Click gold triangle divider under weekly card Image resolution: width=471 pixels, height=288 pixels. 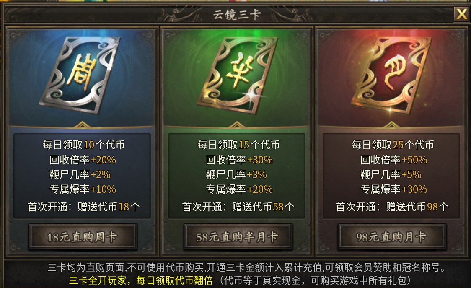coord(82,125)
